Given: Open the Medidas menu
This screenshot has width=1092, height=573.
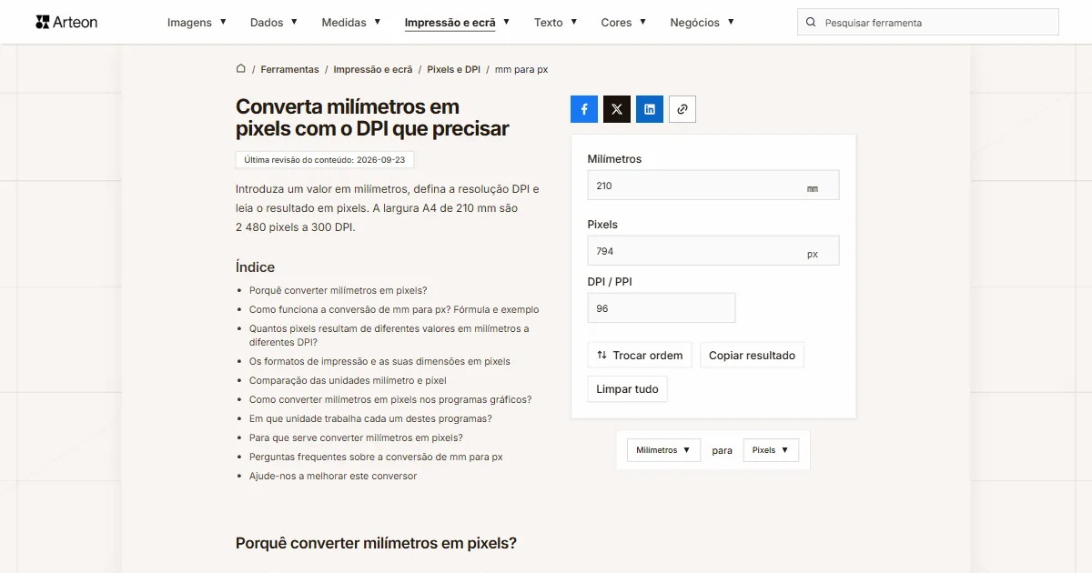Looking at the screenshot, I should (350, 23).
